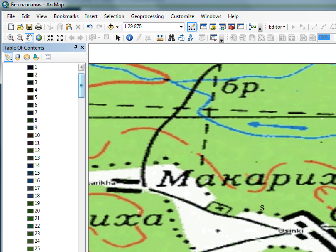336x252 pixels.
Task: Switch to List By Source view
Action: click(18, 57)
